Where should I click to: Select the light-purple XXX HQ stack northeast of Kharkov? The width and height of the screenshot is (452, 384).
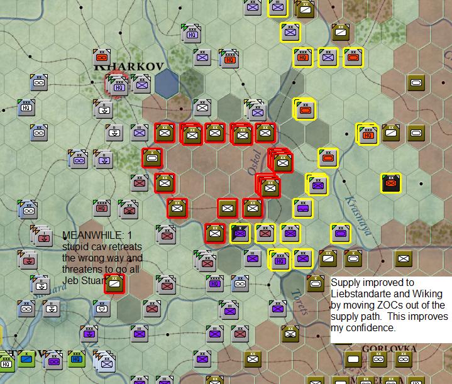coord(192,34)
